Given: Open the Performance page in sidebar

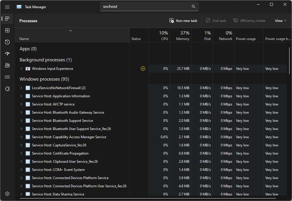Looking at the screenshot, I should click(7, 30).
